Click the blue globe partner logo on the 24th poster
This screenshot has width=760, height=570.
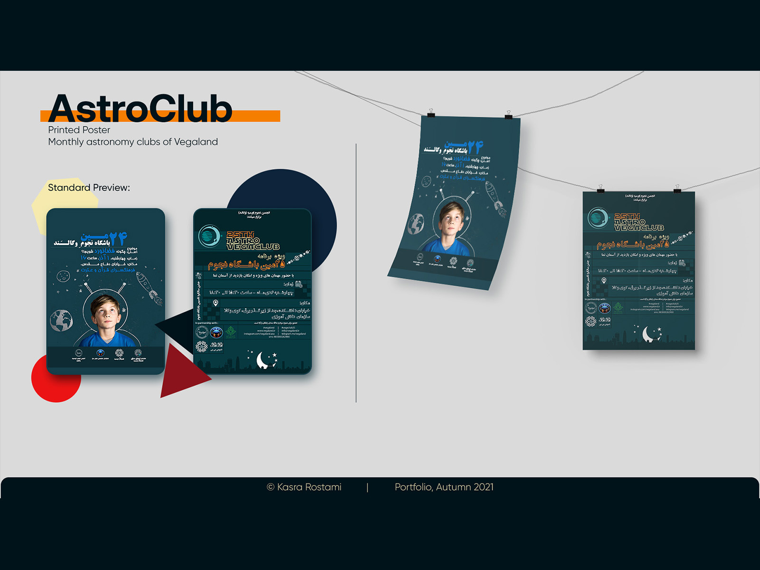pyautogui.click(x=100, y=353)
